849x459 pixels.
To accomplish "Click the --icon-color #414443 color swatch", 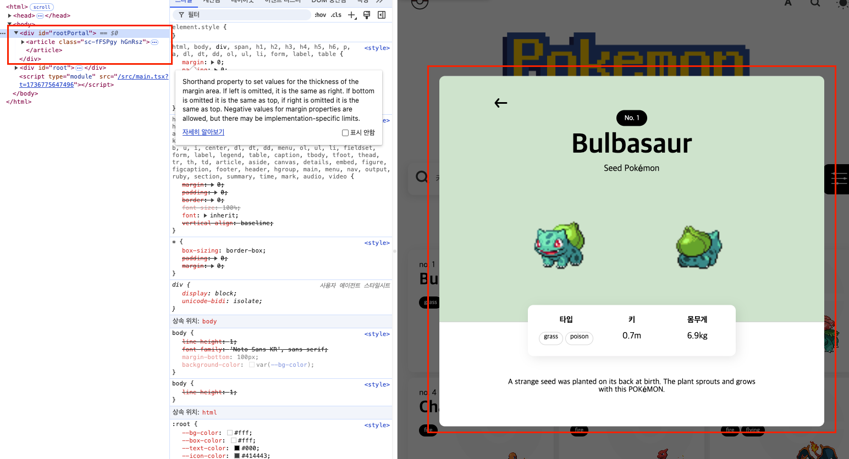I will click(237, 456).
